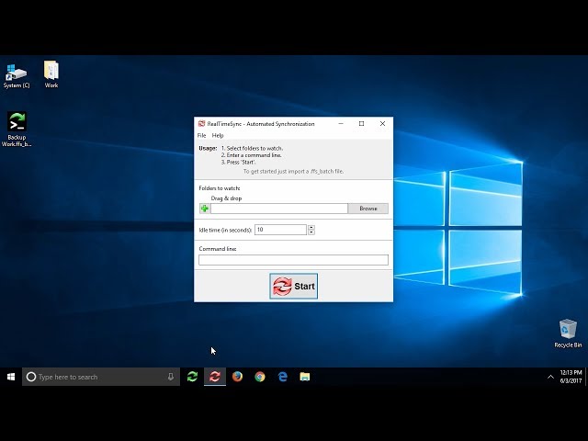
Task: Open Firefox from the taskbar
Action: click(237, 377)
